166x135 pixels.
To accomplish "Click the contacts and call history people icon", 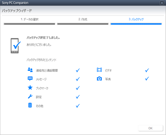I will tap(30, 70).
